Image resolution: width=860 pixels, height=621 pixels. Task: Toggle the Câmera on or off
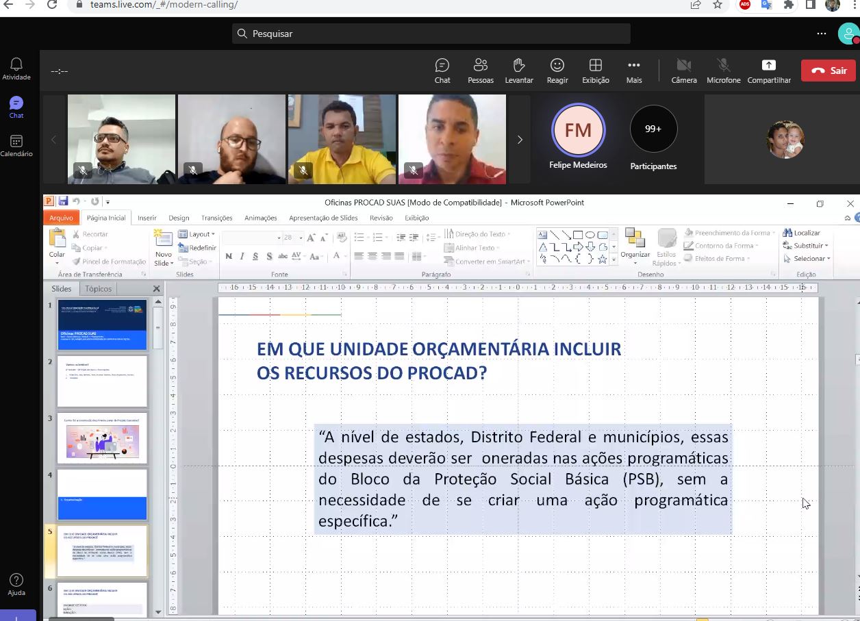pos(683,71)
